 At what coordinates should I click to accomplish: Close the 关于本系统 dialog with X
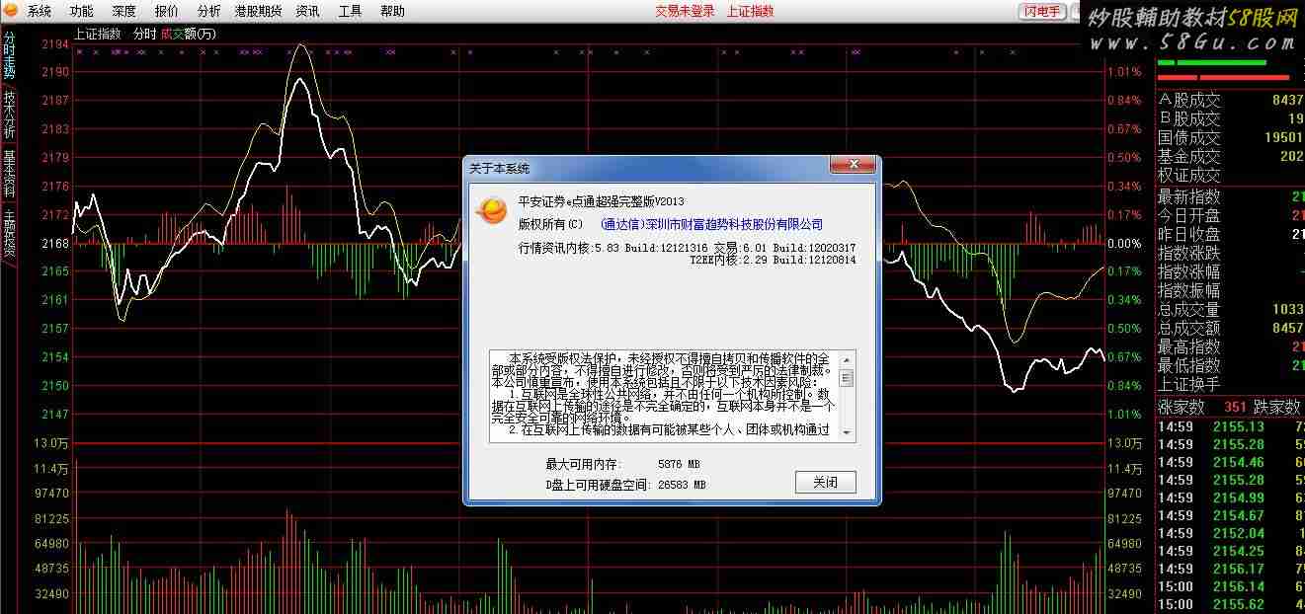pos(852,166)
